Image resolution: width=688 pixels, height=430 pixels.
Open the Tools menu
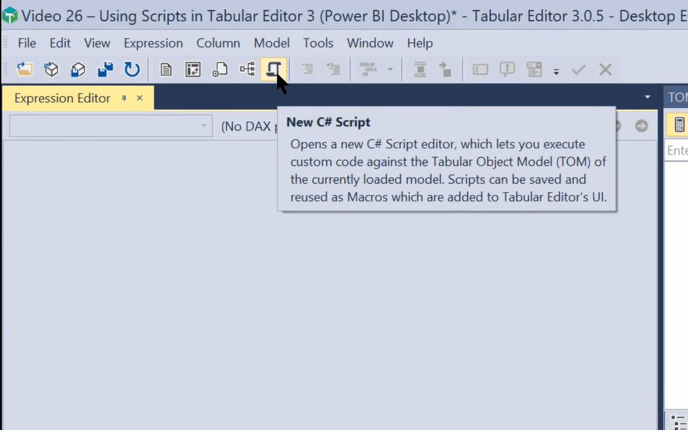click(318, 43)
